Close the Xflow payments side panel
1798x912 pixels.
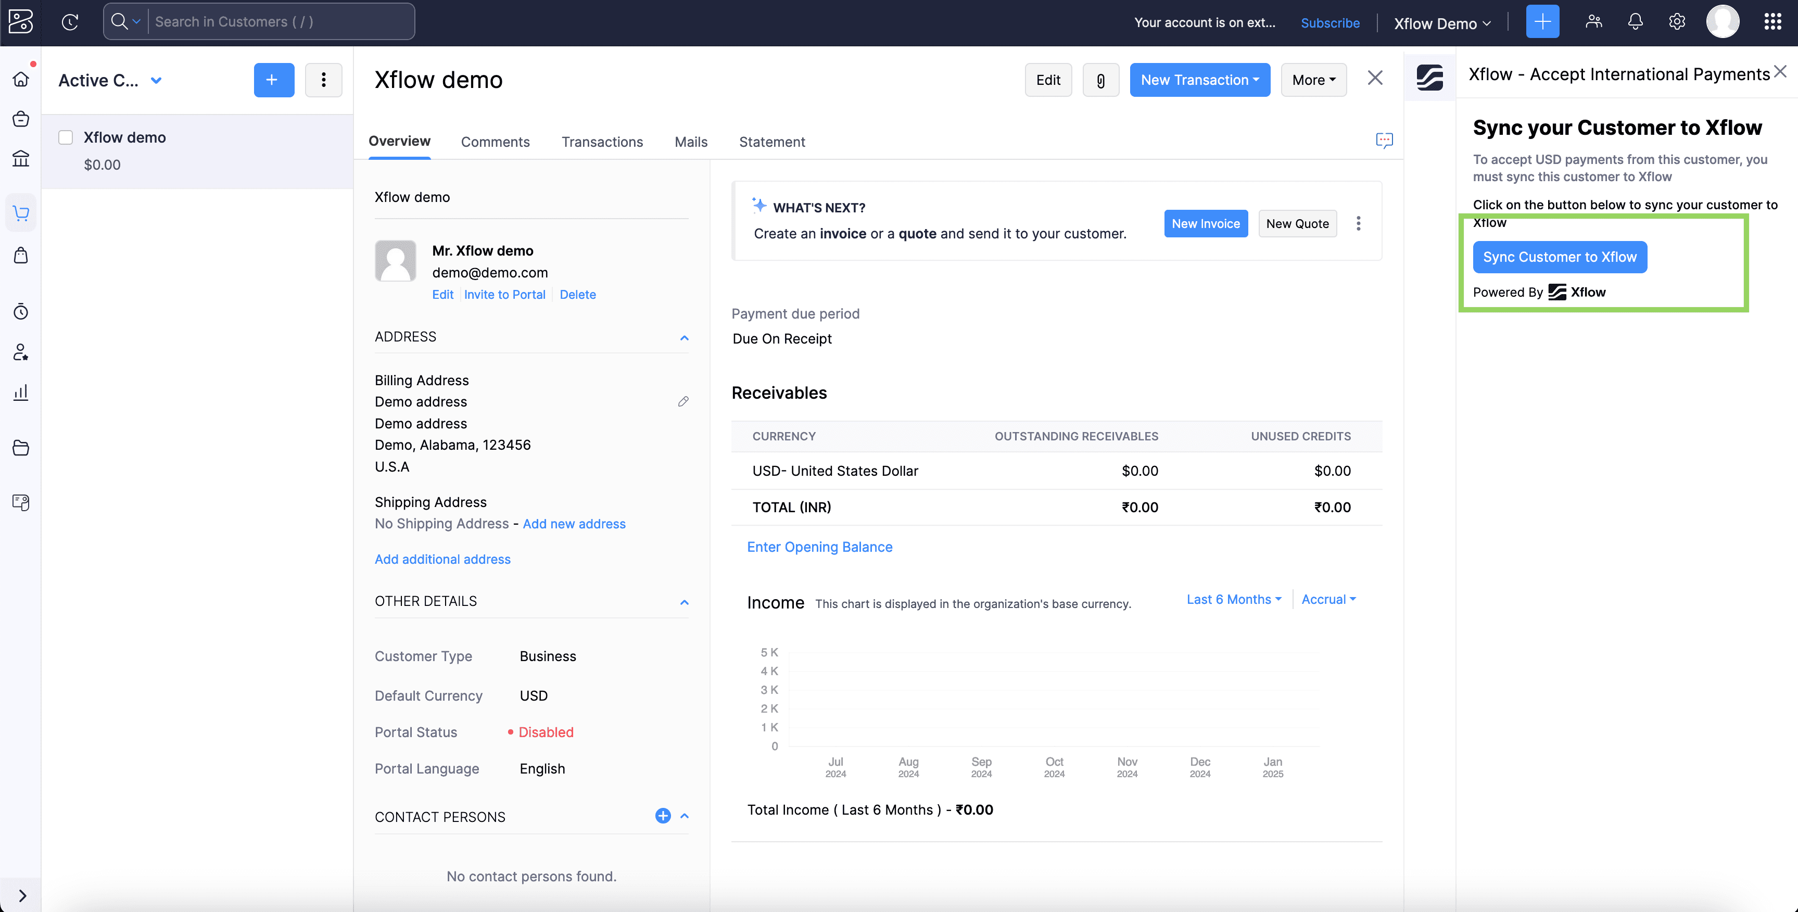[1780, 71]
